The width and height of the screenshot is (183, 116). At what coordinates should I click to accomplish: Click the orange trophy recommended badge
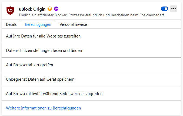pos(50,9)
